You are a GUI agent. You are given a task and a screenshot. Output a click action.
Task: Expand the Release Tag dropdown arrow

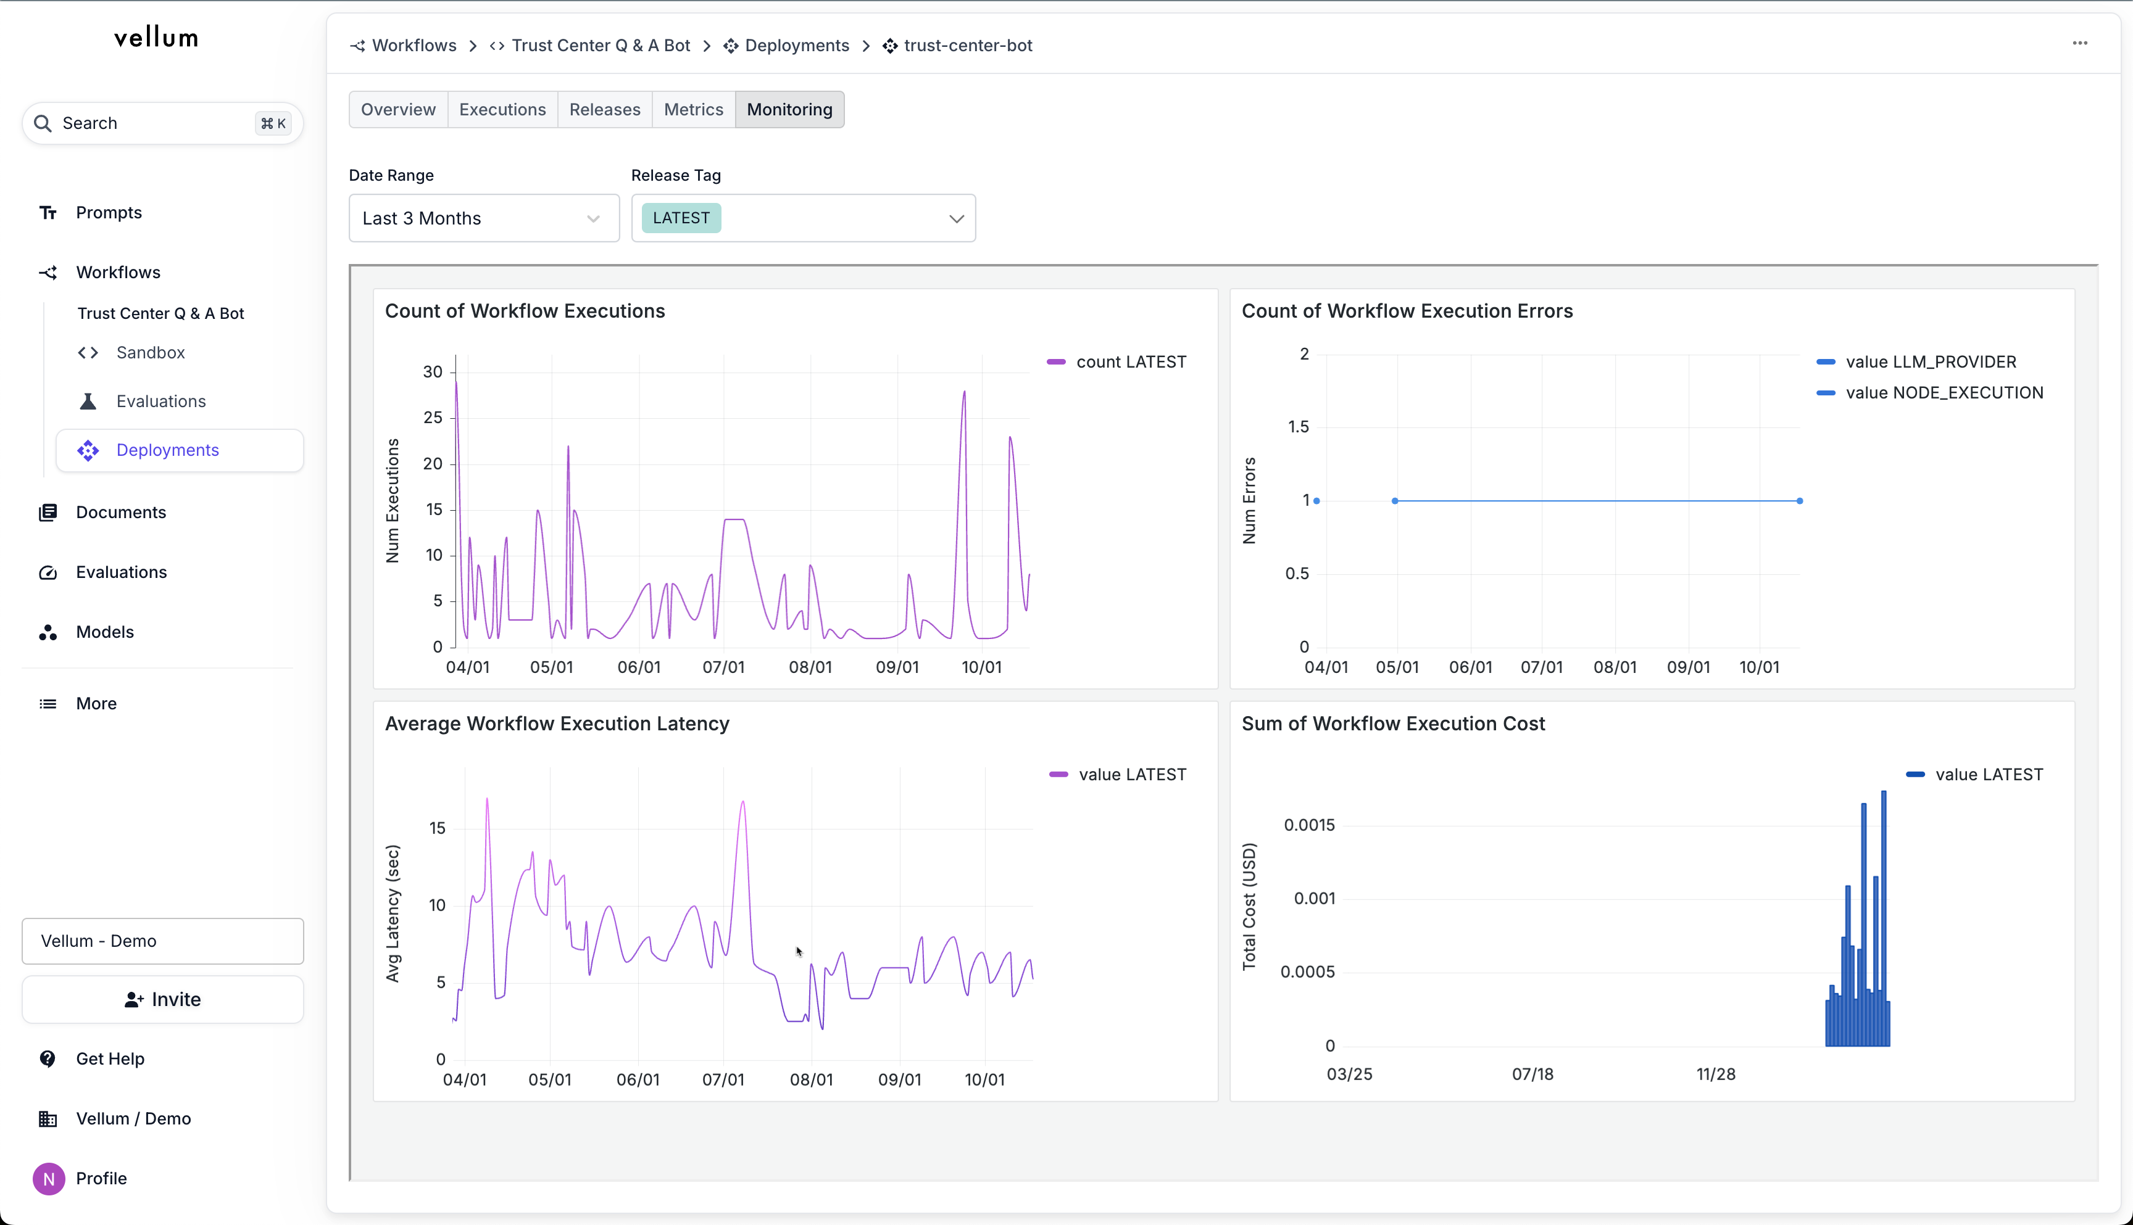point(956,219)
